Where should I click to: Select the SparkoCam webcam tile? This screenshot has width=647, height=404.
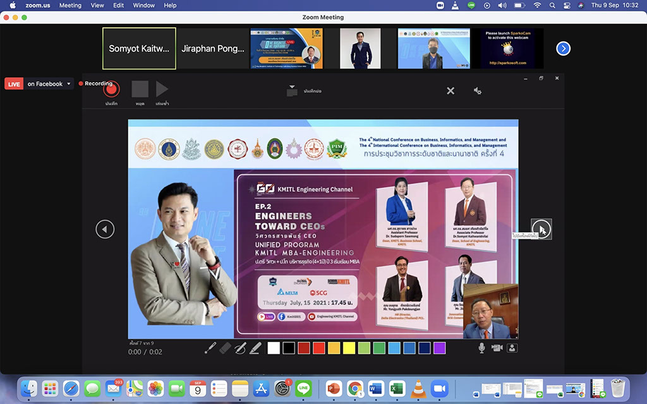(x=507, y=48)
